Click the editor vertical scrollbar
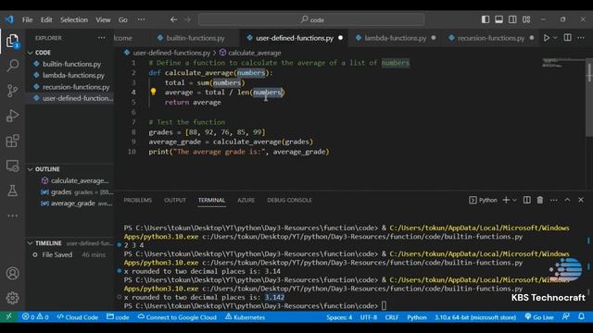 589,97
